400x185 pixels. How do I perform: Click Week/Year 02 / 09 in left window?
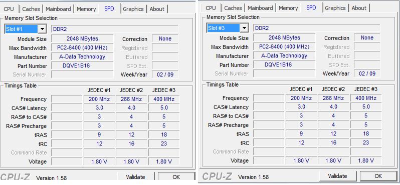(x=165, y=74)
